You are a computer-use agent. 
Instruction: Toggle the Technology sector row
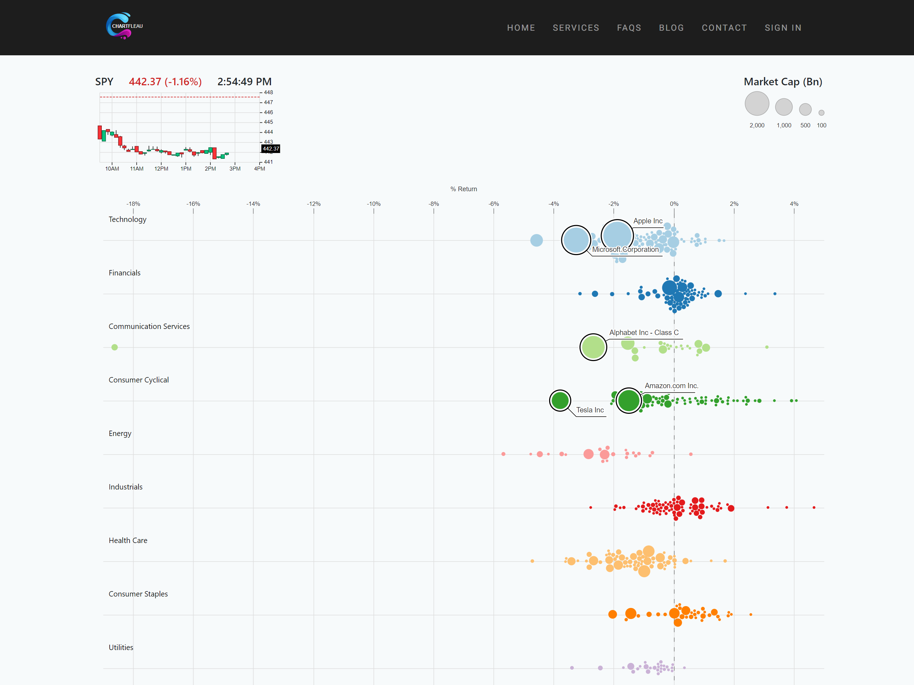click(x=127, y=219)
